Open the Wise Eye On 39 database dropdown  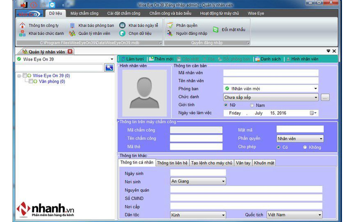pyautogui.click(x=112, y=59)
